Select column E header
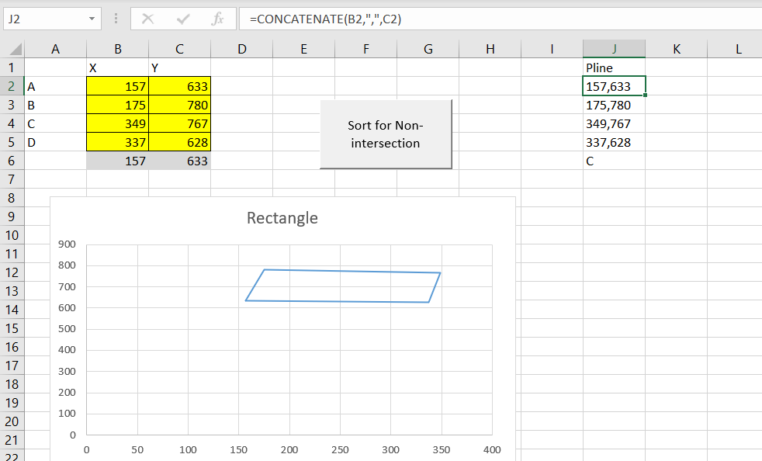Screen dimensions: 762x461 click(303, 49)
